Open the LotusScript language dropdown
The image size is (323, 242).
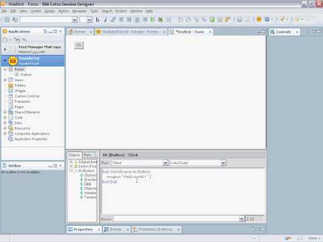click(x=223, y=163)
